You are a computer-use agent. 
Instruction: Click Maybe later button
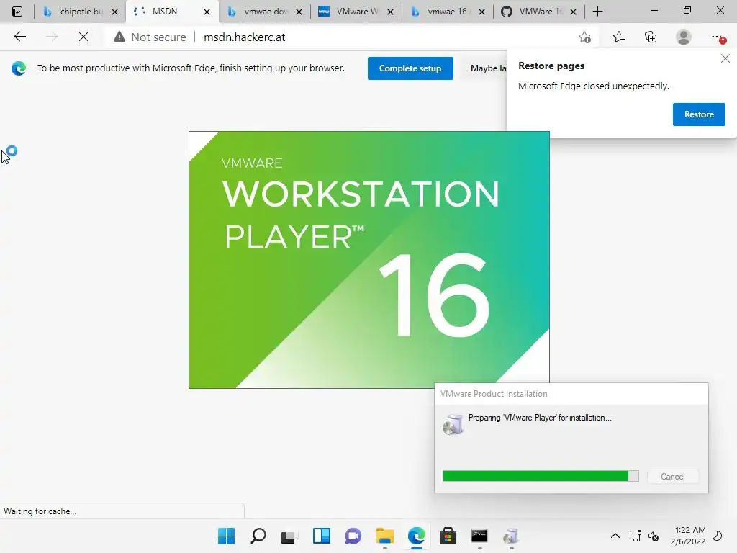pyautogui.click(x=484, y=68)
